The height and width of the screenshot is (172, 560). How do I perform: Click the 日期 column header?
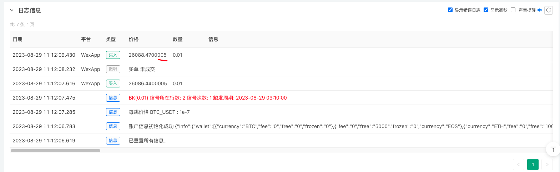pos(17,39)
